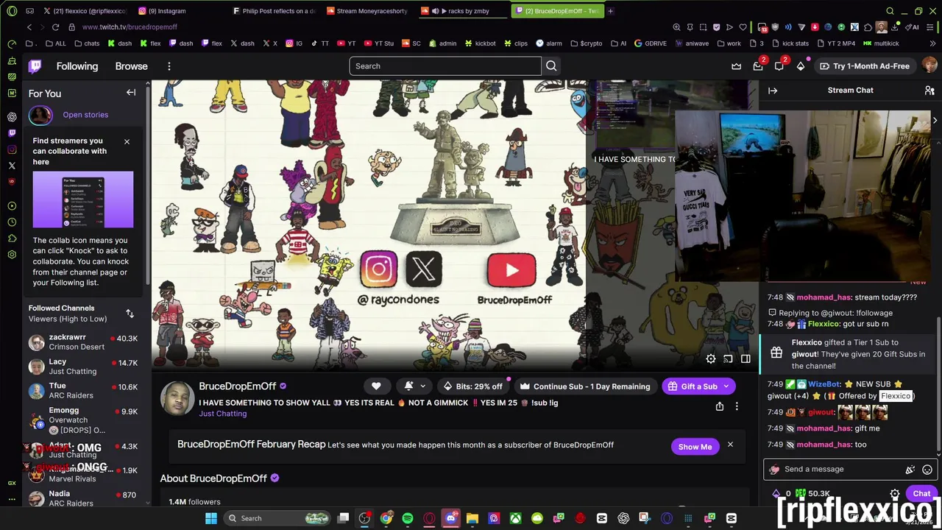This screenshot has width=942, height=530.
Task: Toggle theatre mode on the player
Action: click(x=746, y=358)
